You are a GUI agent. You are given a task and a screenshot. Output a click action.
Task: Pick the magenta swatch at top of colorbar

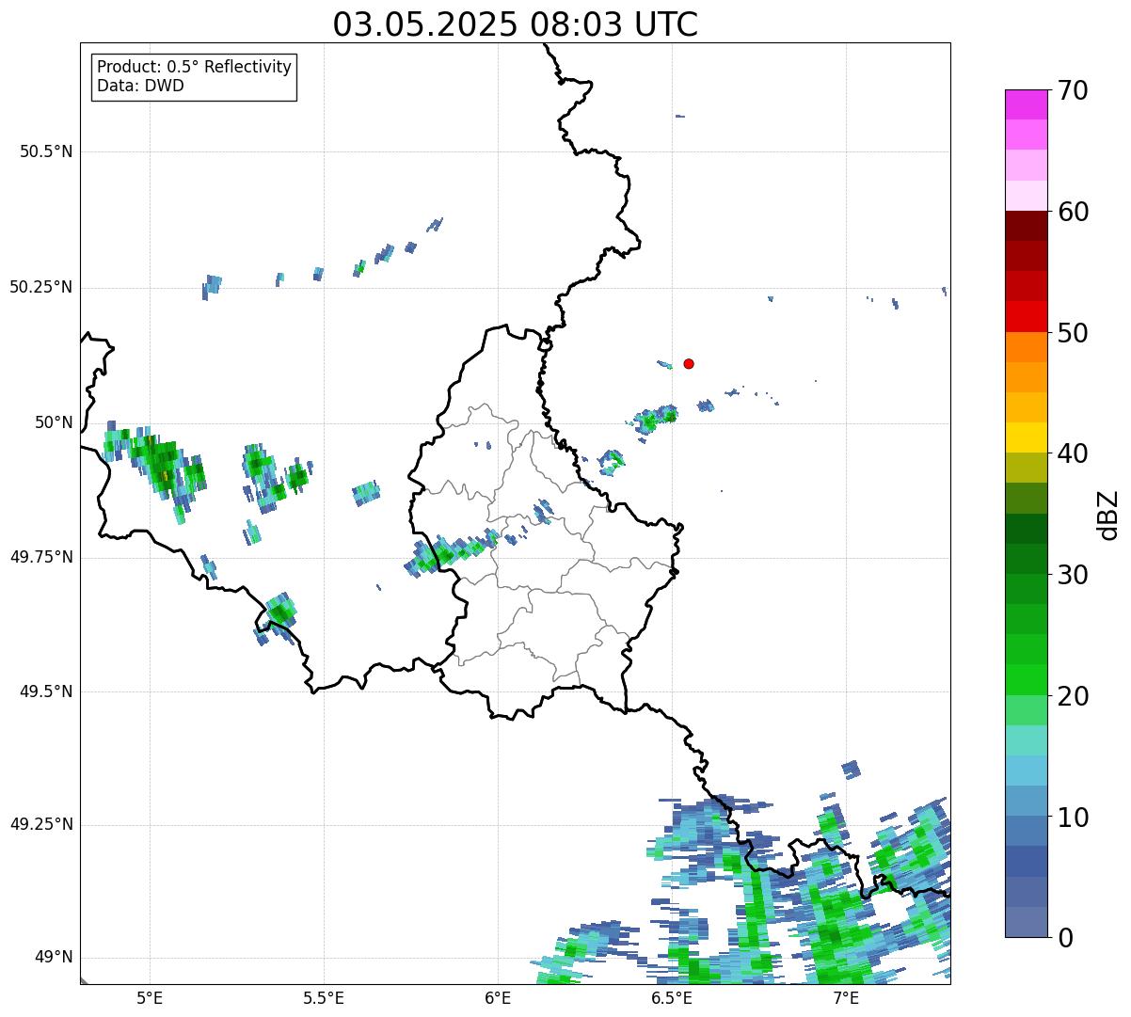click(1026, 104)
